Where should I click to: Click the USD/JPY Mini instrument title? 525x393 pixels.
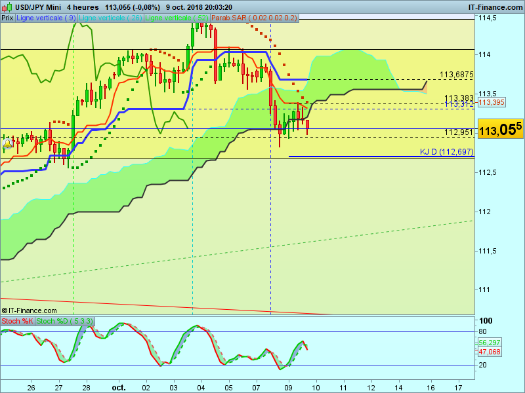(x=38, y=7)
